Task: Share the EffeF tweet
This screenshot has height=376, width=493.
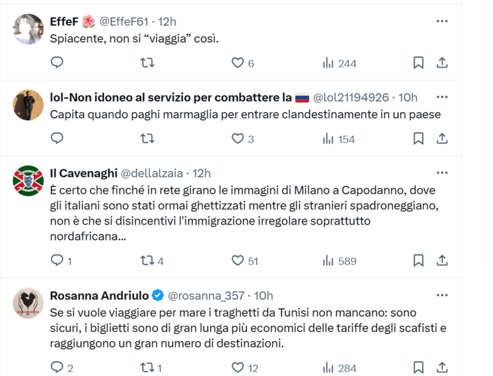Action: pyautogui.click(x=442, y=63)
